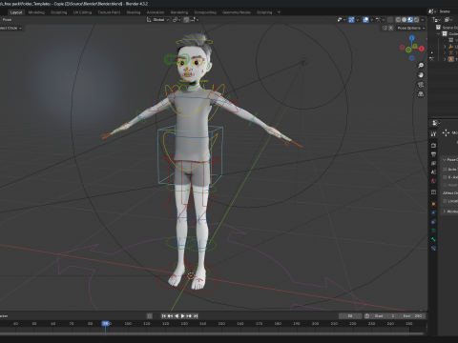Open the Object properties tab

click(x=433, y=204)
